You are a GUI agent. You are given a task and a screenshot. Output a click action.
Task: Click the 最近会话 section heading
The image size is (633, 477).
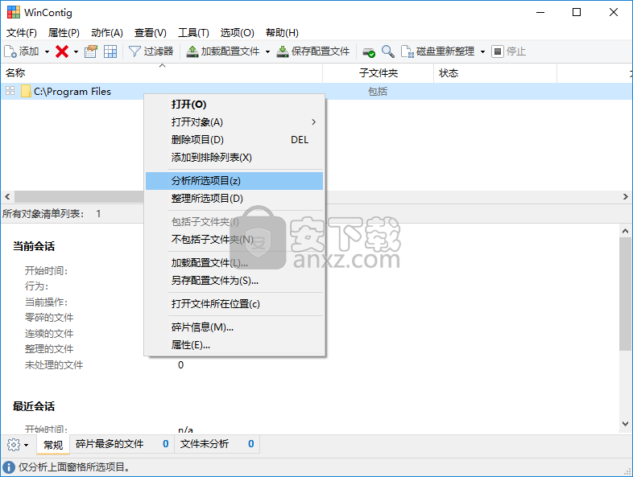coord(34,406)
